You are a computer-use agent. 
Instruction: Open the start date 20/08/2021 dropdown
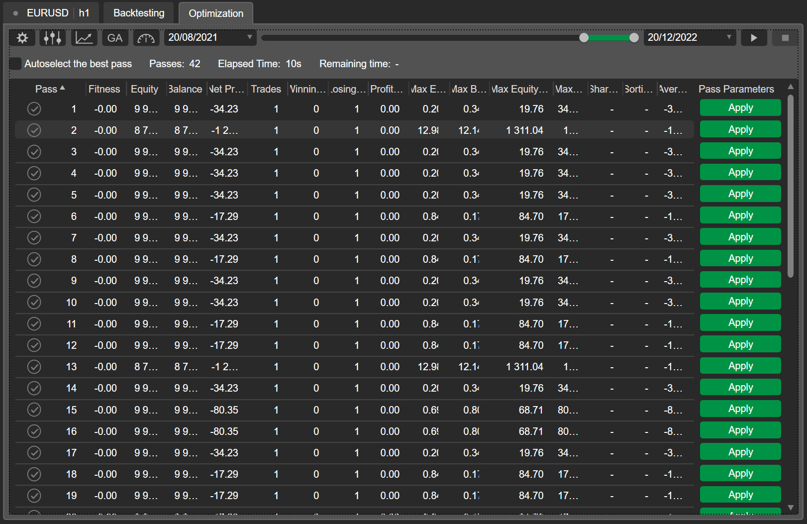click(210, 38)
